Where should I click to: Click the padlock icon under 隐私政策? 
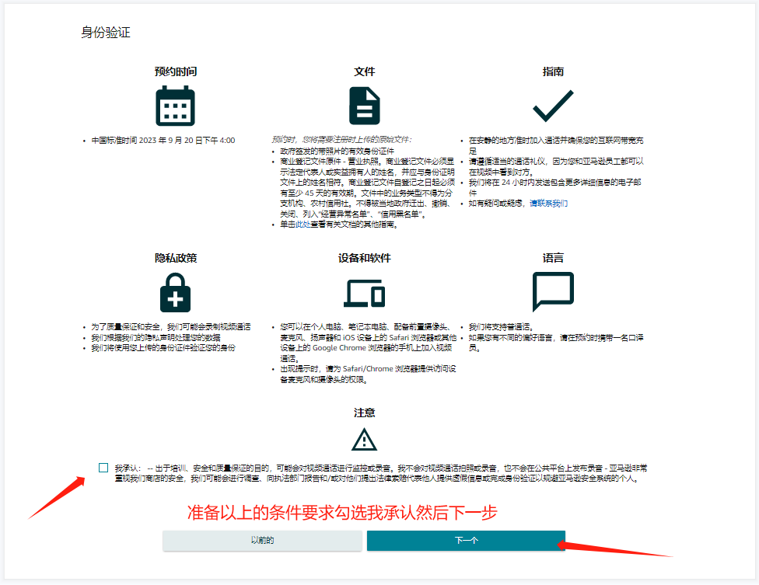[x=175, y=293]
